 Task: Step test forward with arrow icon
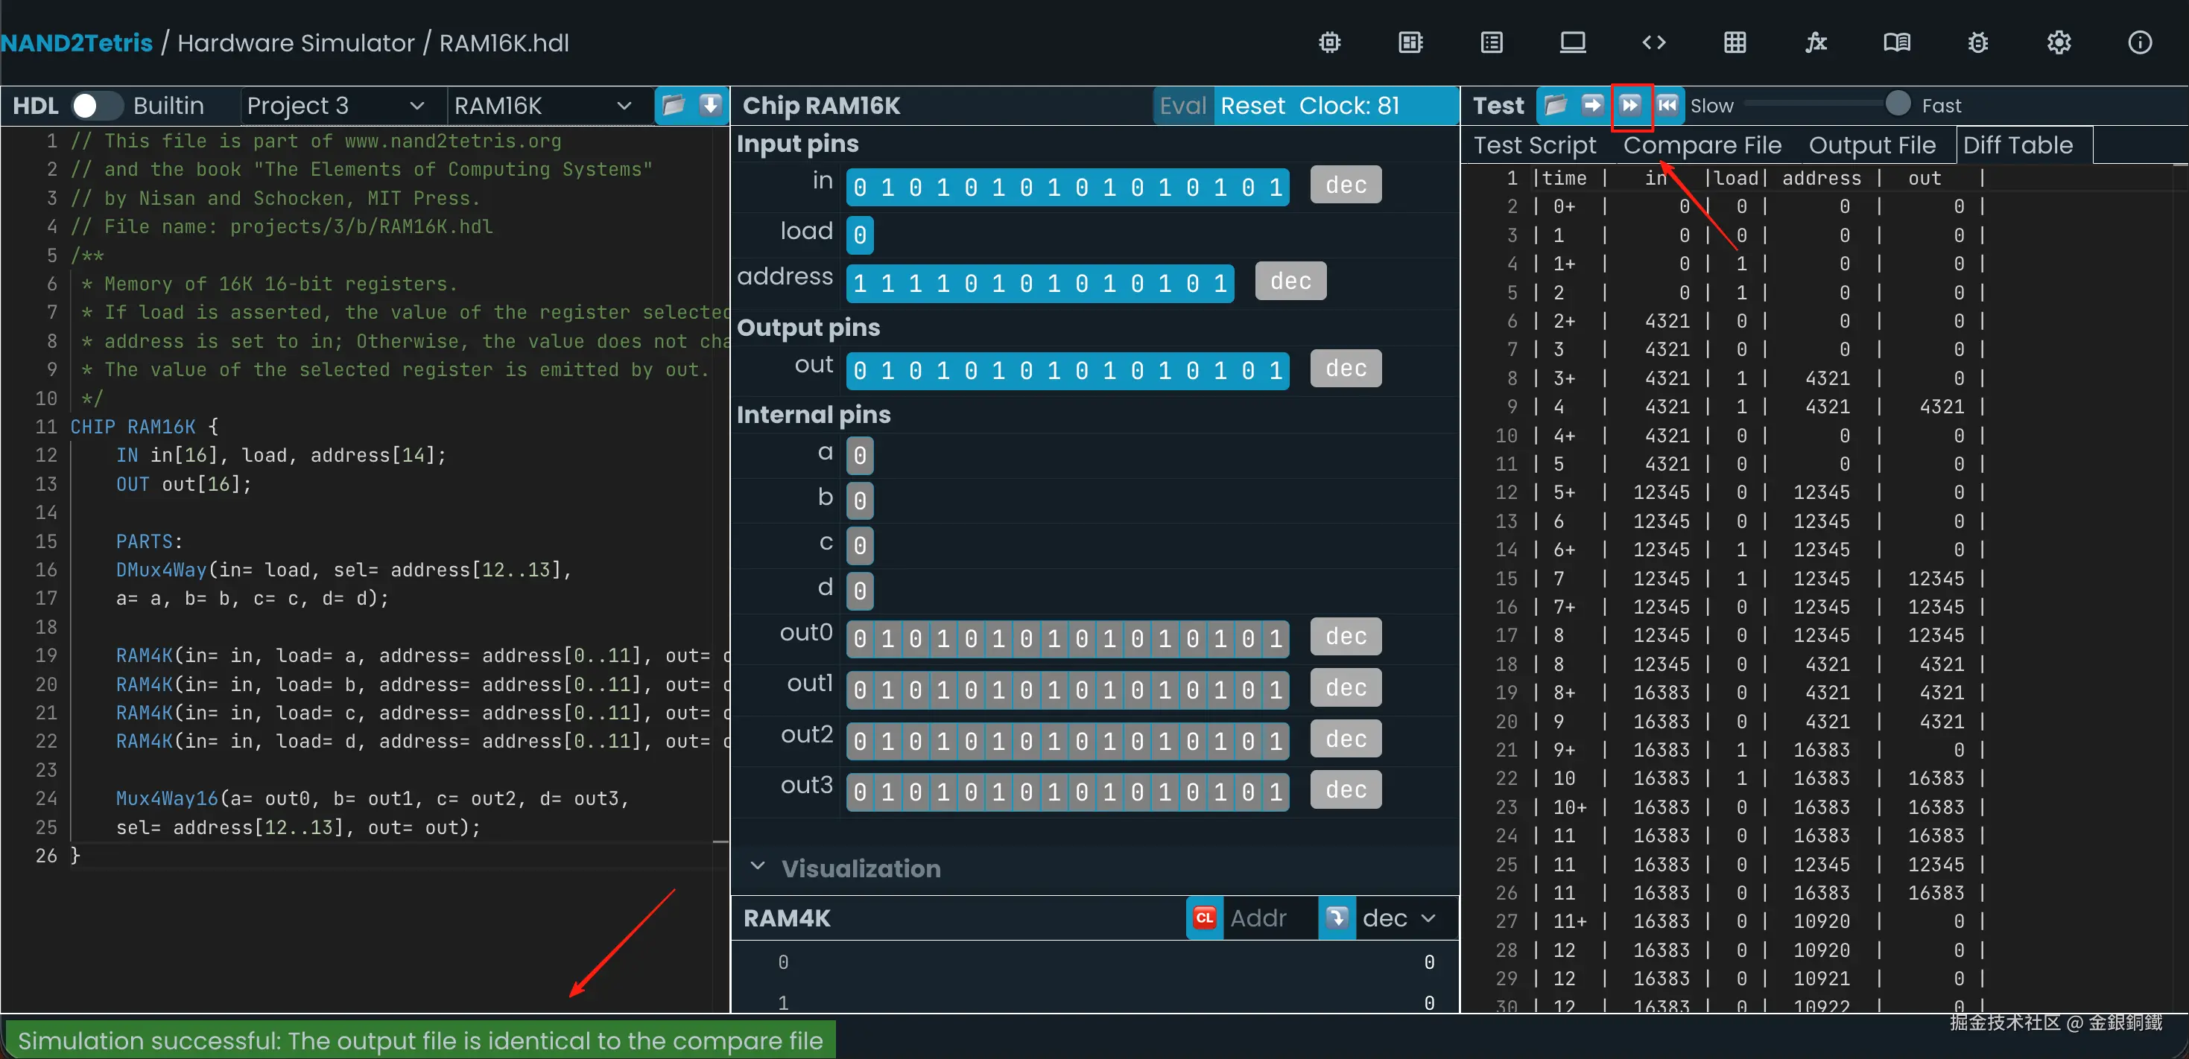tap(1592, 105)
